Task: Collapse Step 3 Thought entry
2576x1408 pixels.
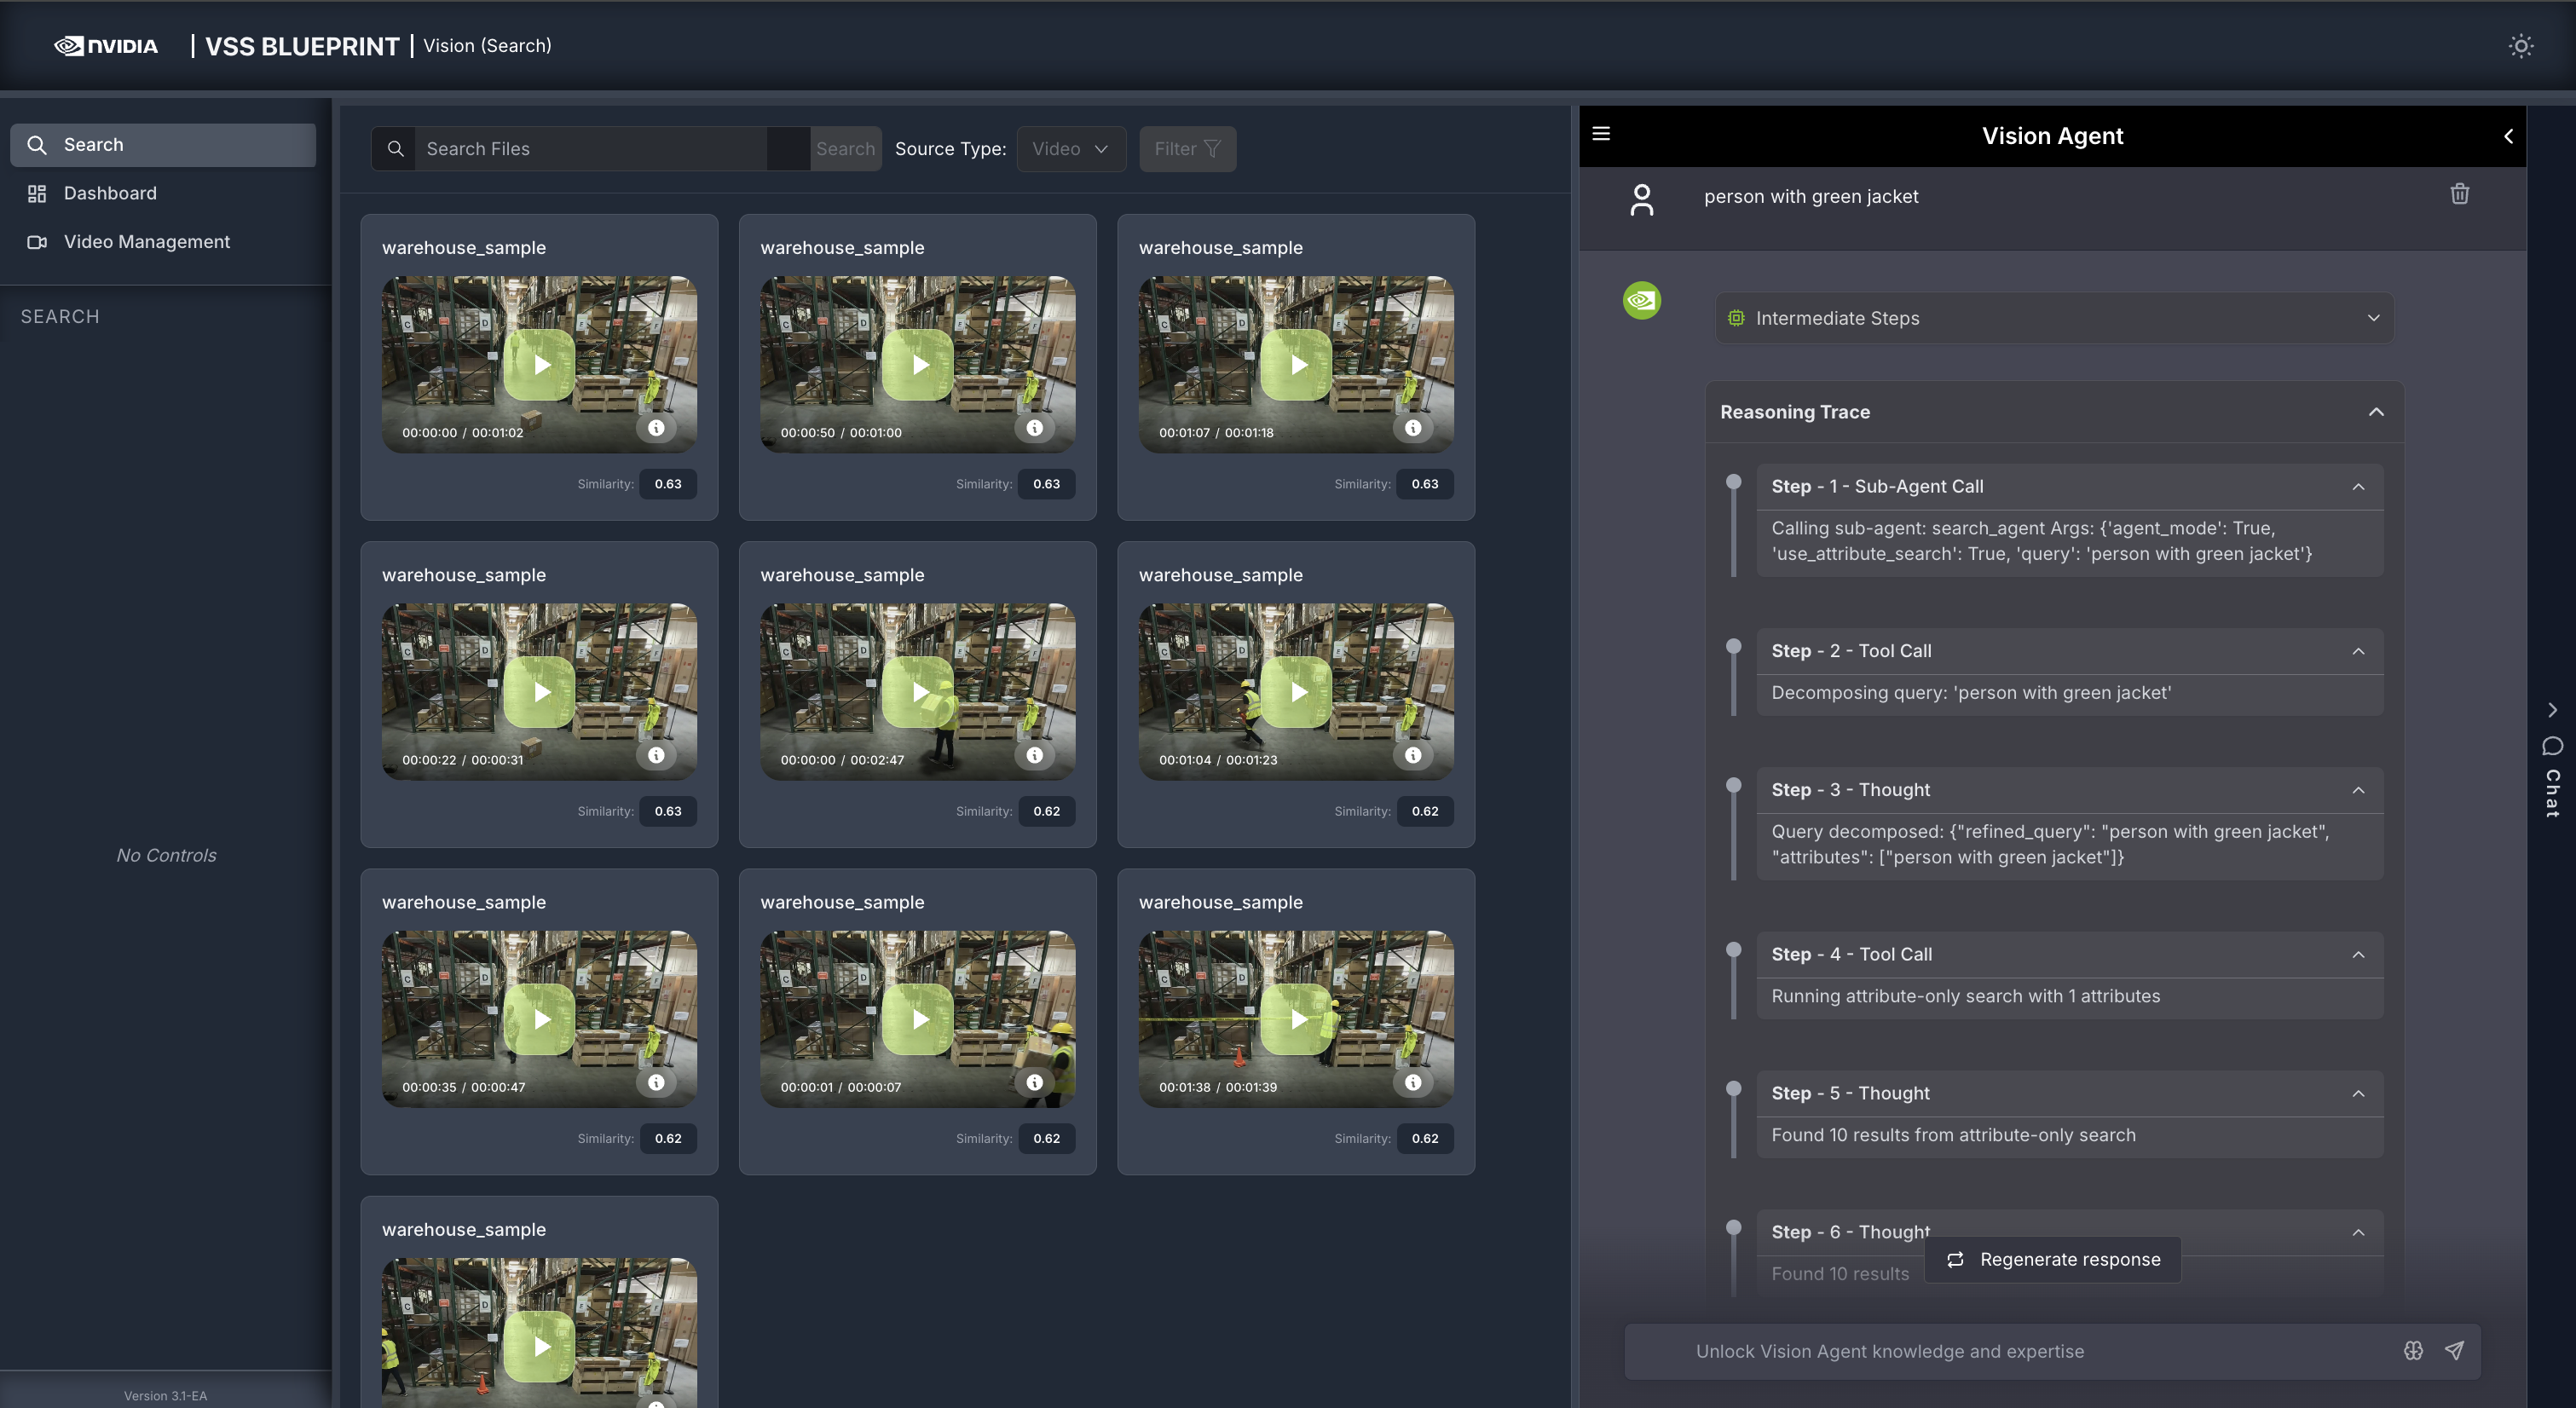Action: pos(2358,790)
